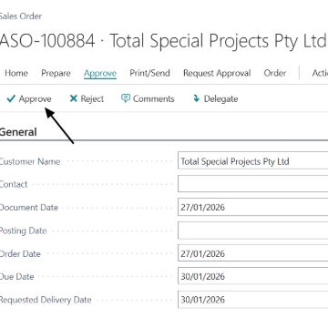
Task: Click the Order Date label
Action: tap(20, 253)
